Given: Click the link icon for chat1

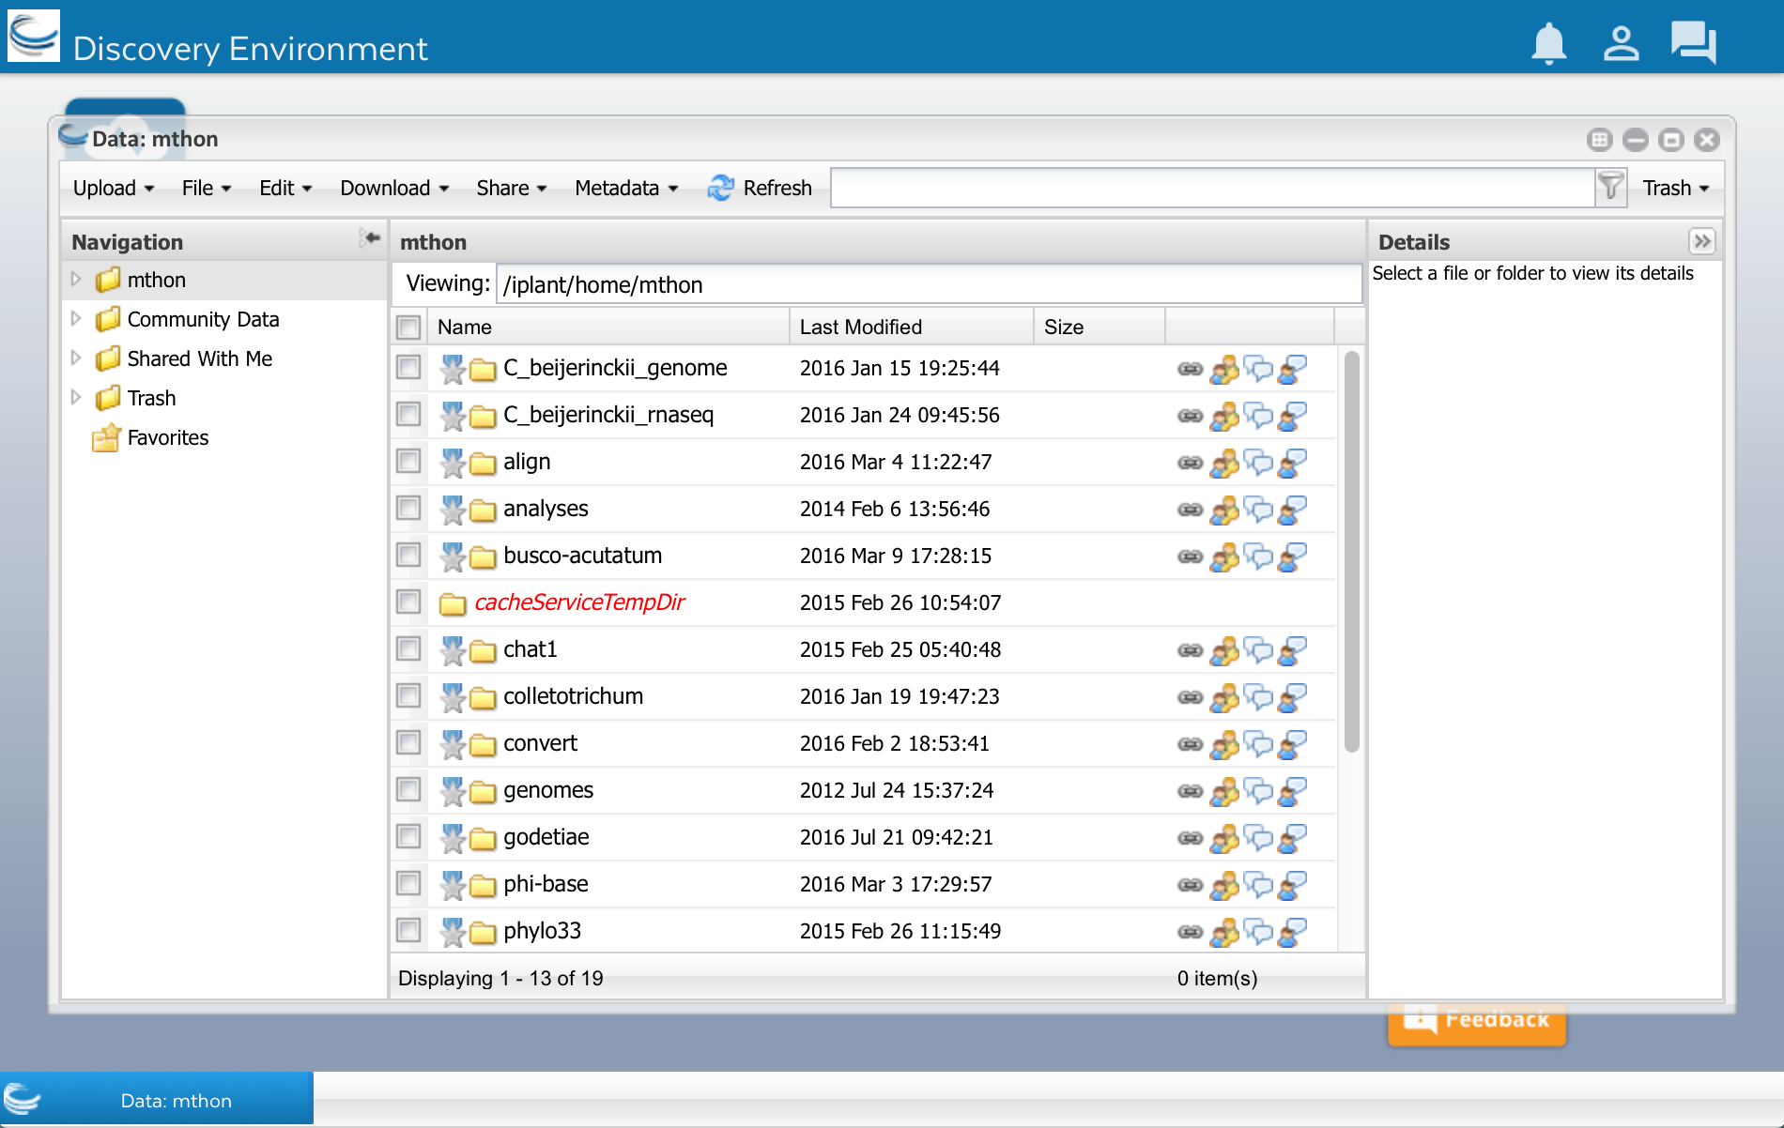Looking at the screenshot, I should click(1190, 650).
